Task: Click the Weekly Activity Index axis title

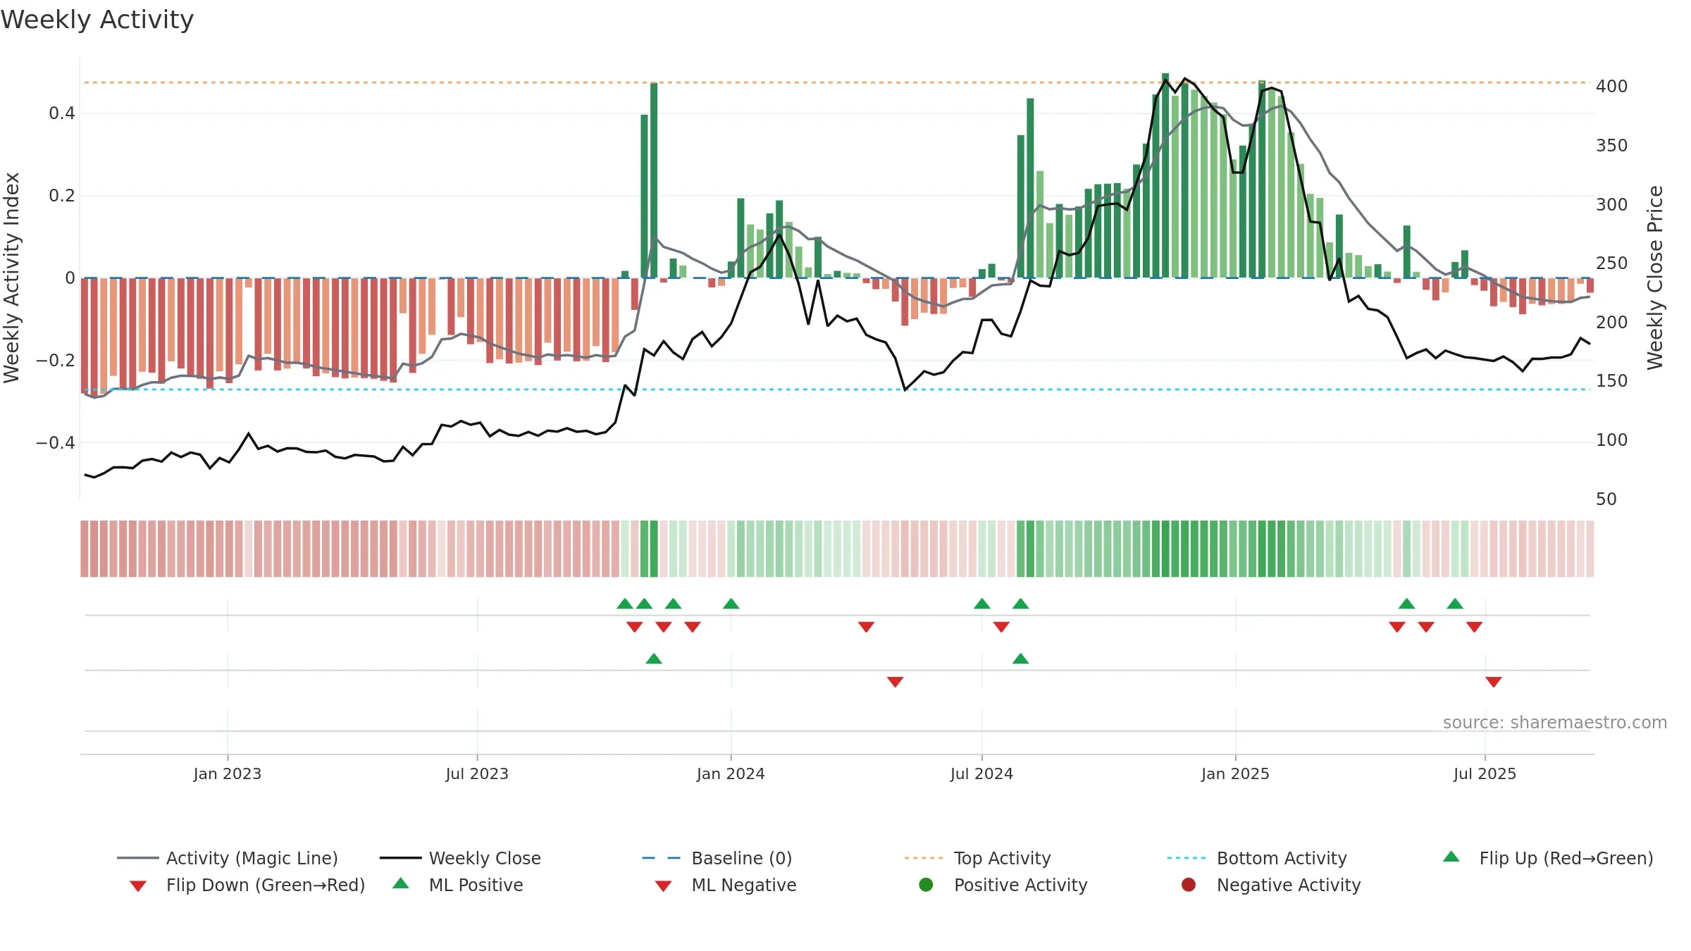Action: coord(12,278)
